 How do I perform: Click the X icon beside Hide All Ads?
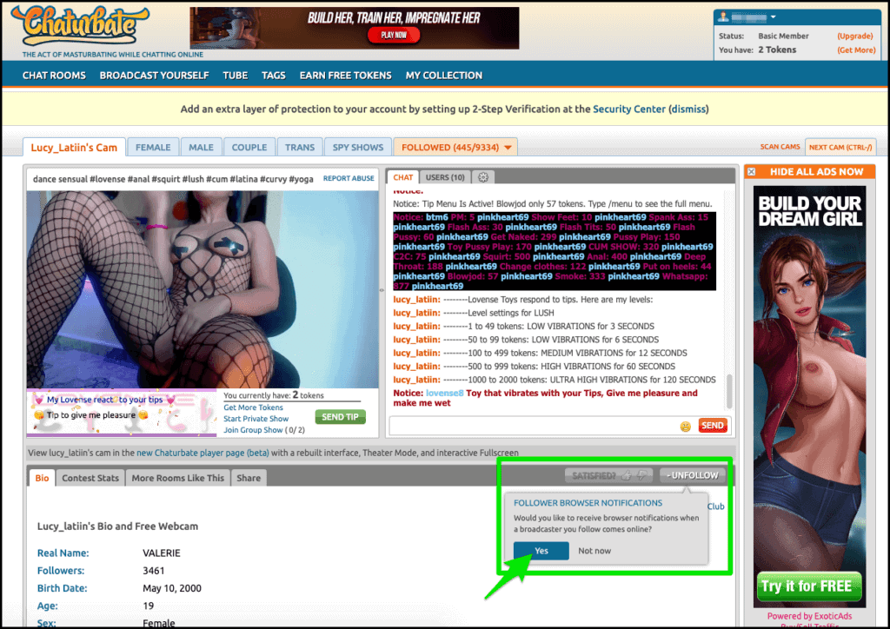[752, 172]
